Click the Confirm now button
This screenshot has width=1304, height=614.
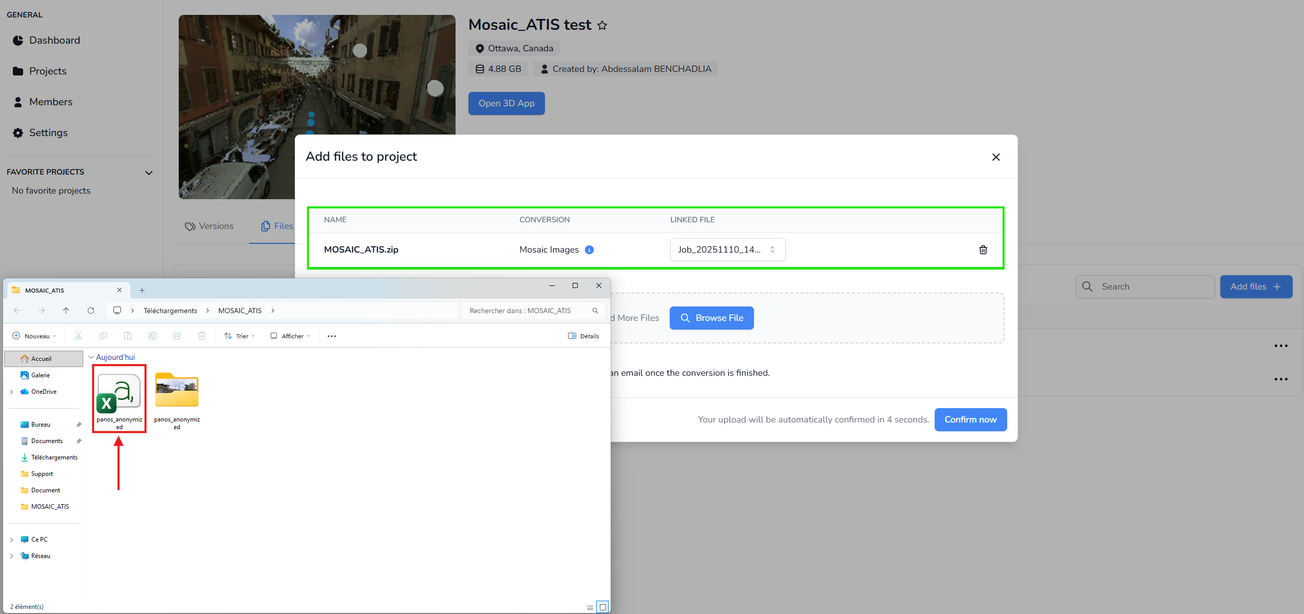[x=970, y=419]
